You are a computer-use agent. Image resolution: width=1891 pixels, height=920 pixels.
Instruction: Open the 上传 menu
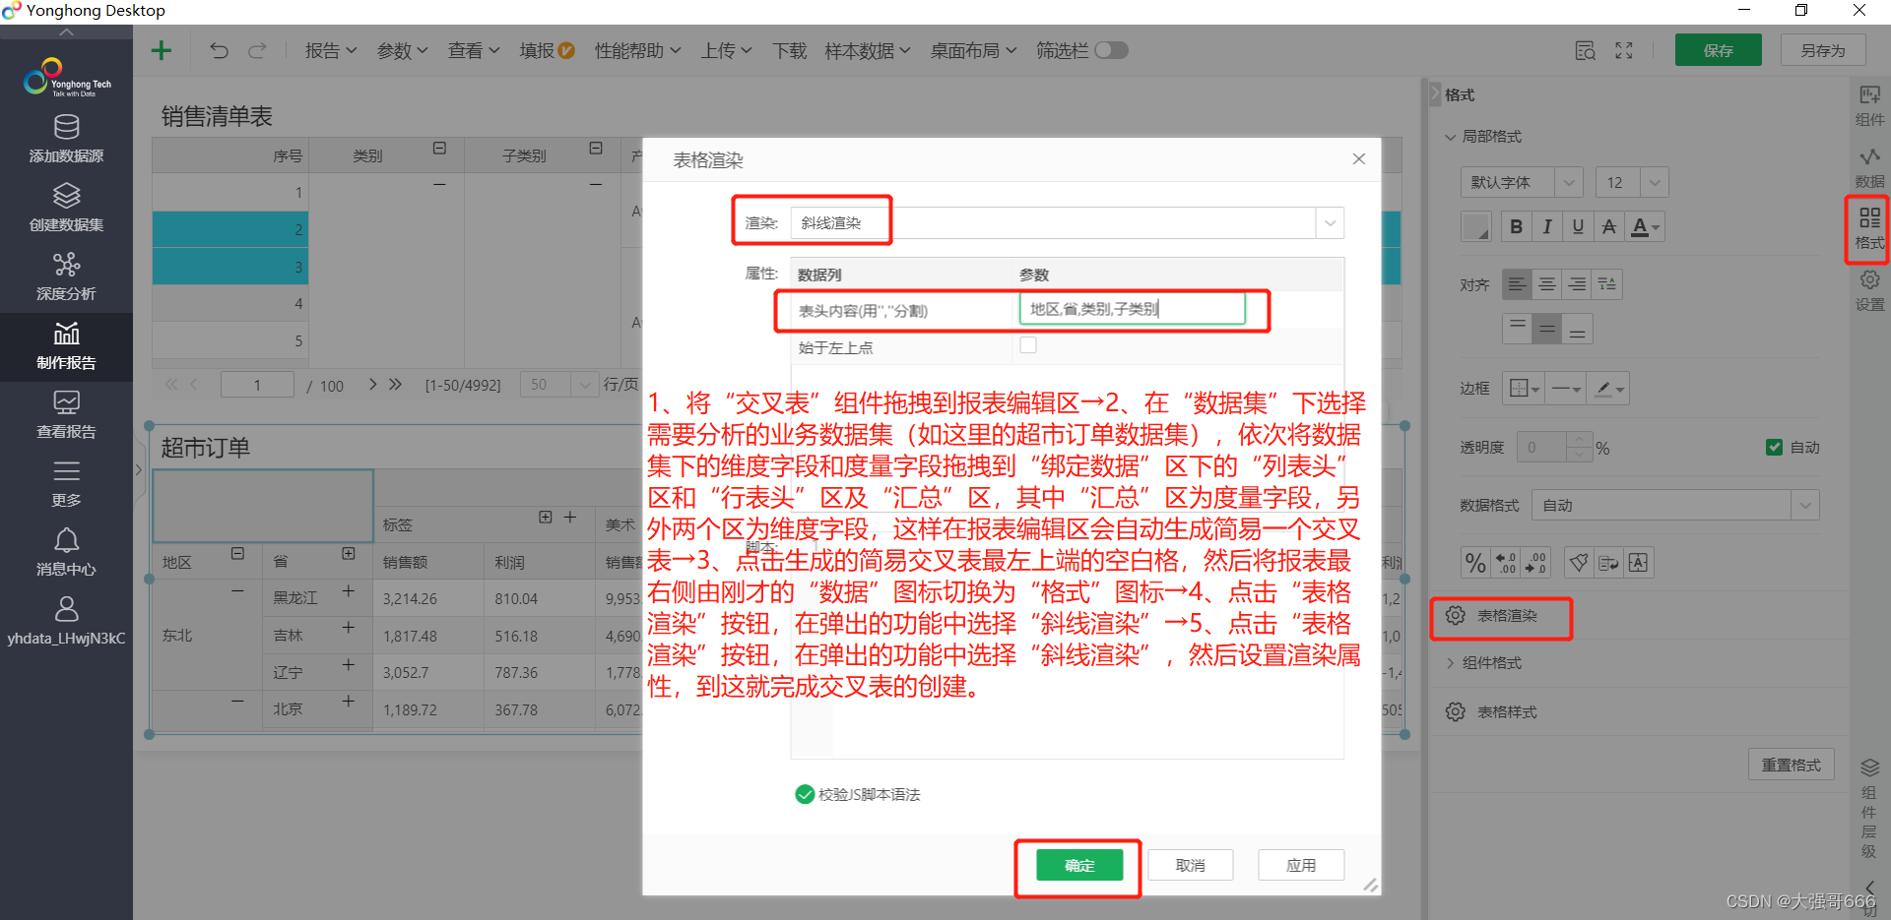[x=727, y=50]
